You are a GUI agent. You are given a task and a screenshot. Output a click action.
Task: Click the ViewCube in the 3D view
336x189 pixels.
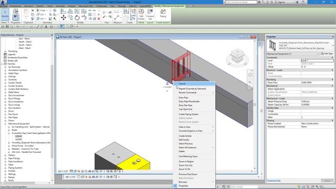click(x=237, y=56)
